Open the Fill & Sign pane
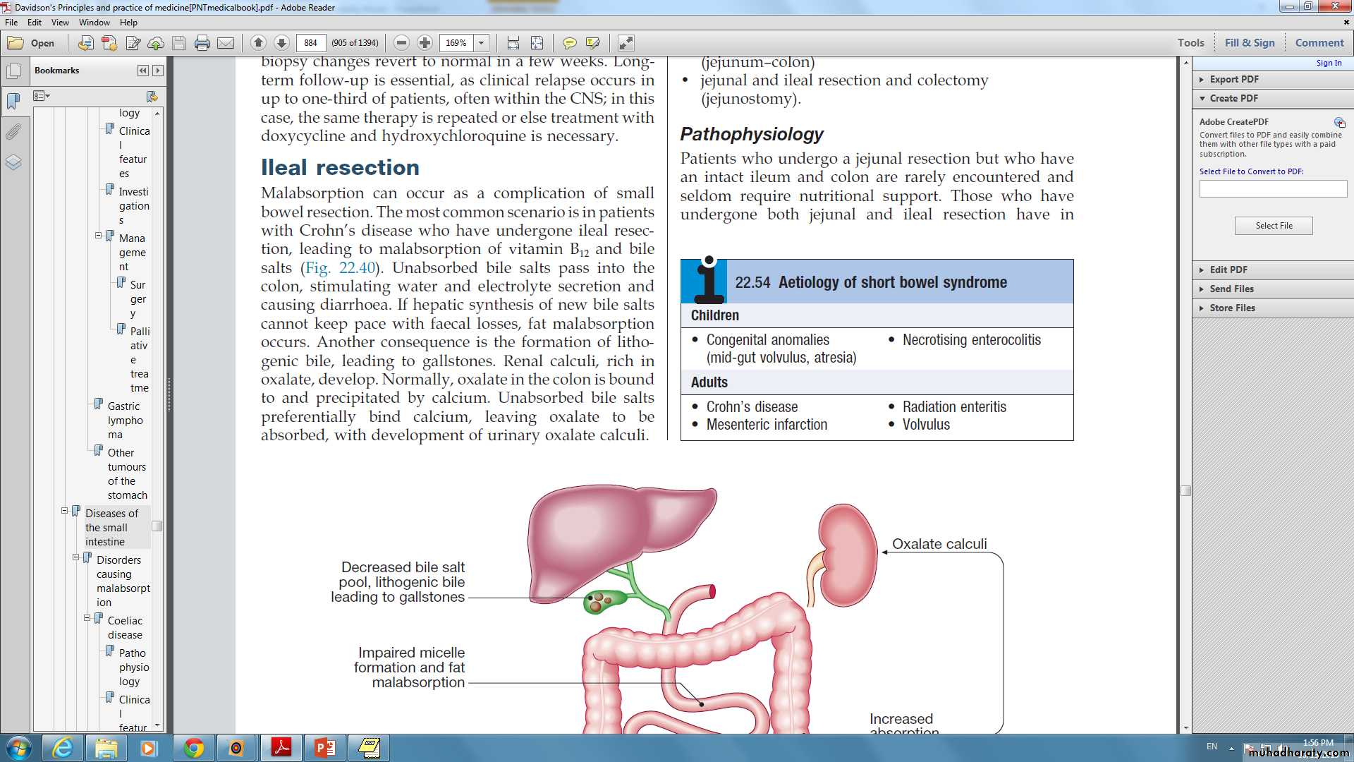Viewport: 1354px width, 762px height. (1250, 42)
